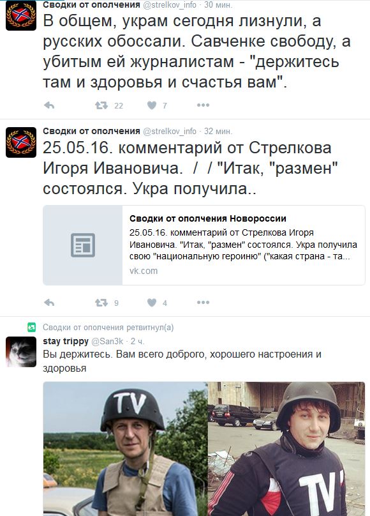Screen dimensions: 370x516
Task: Open the article placeholder icon in the link card
Action: (x=83, y=245)
